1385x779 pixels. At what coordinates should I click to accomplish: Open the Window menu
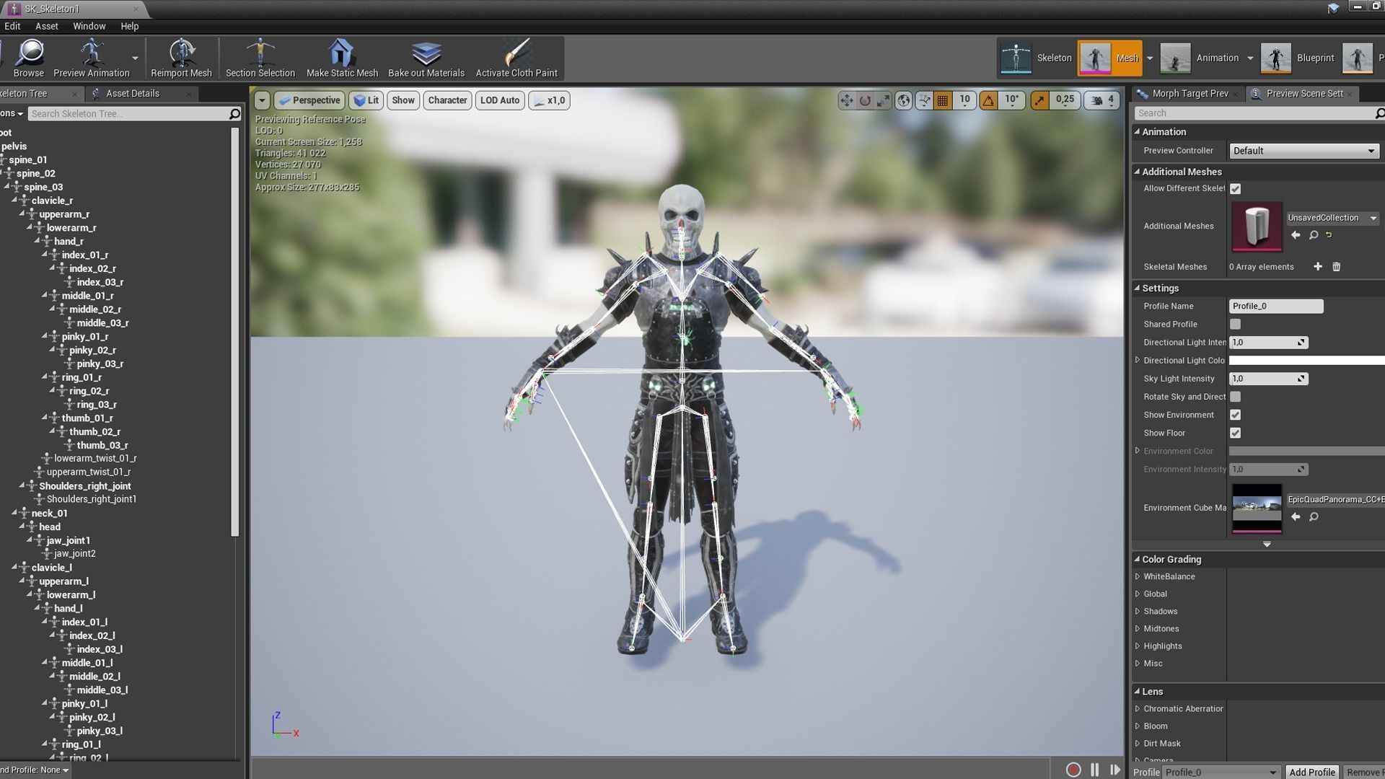click(x=89, y=26)
